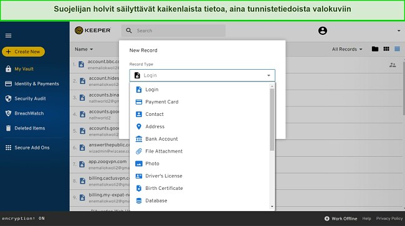Viewport: 405px width, 226px height.
Task: Select Photo record type
Action: [199, 164]
